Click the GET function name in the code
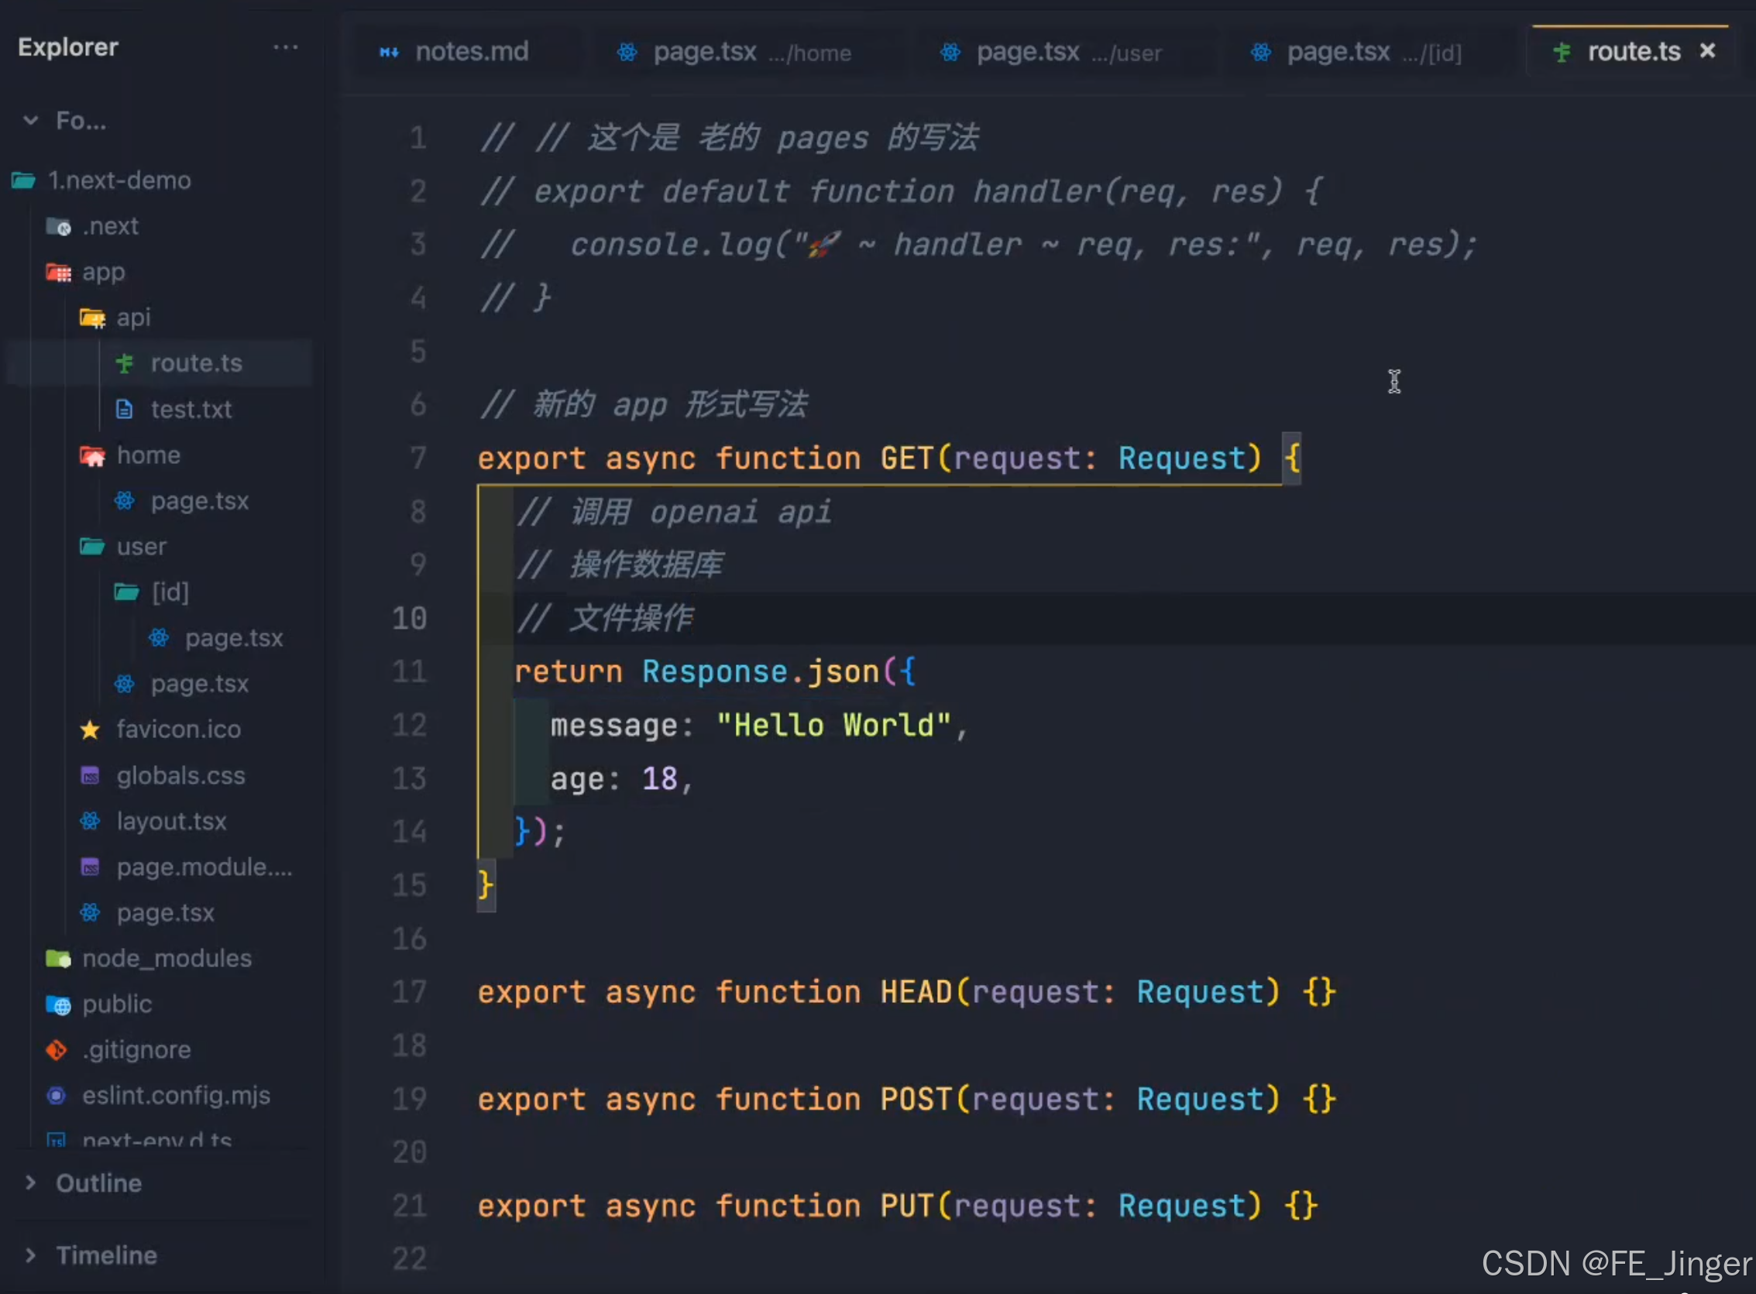1756x1294 pixels. [x=906, y=458]
